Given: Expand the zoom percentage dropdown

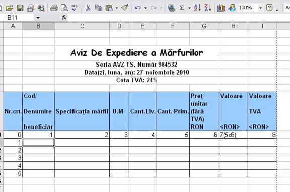Looking at the screenshot, I should click(260, 8).
